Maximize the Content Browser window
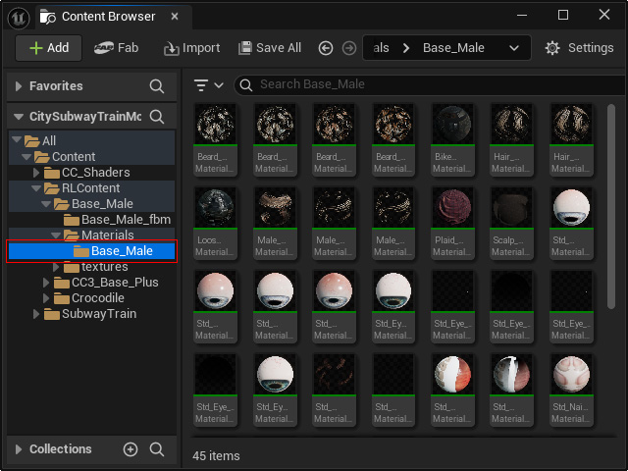This screenshot has height=471, width=628. [x=563, y=16]
